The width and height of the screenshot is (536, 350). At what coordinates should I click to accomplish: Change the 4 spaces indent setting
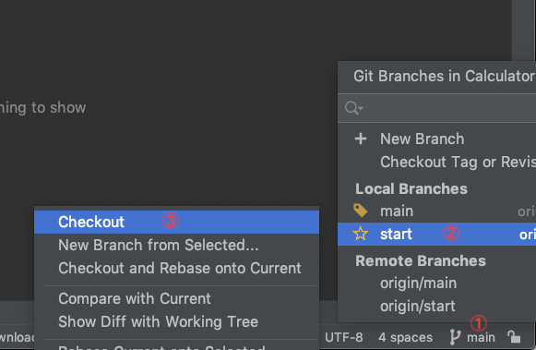pos(405,337)
